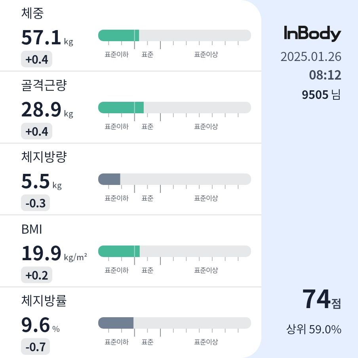This screenshot has width=358, height=358.
Task: Click the 체지방률 body fat percentage bar
Action: coord(174,323)
